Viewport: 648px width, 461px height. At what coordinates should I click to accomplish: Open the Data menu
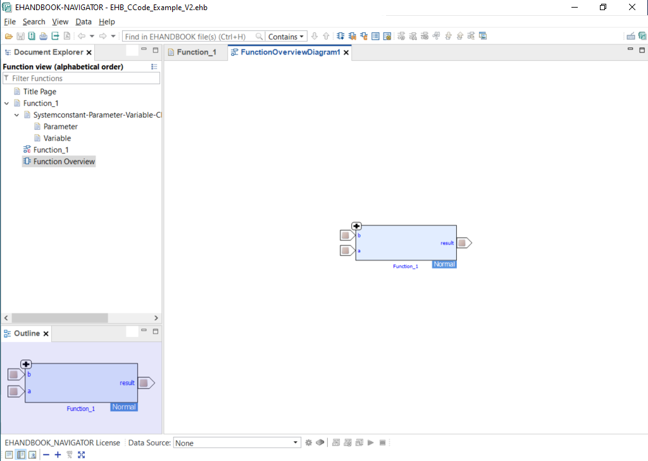coord(84,22)
